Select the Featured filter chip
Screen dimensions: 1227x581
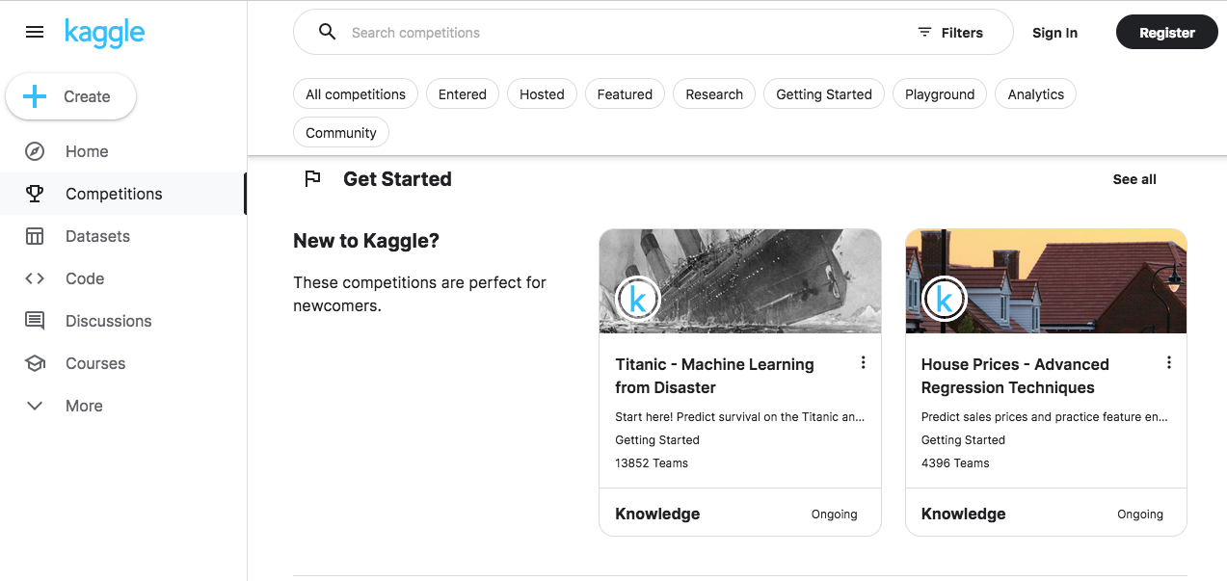(625, 93)
